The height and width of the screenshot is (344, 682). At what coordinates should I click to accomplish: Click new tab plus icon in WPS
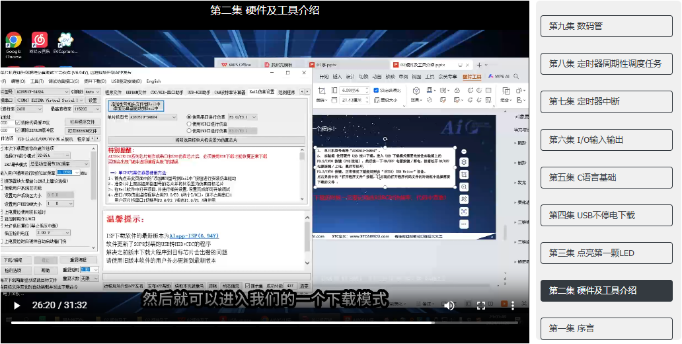pos(479,65)
